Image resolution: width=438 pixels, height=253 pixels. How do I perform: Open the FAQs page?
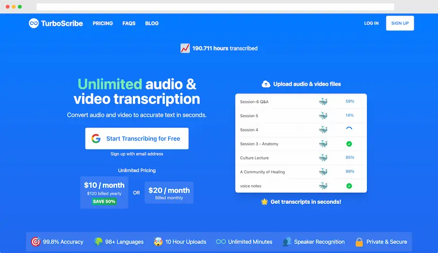(129, 23)
